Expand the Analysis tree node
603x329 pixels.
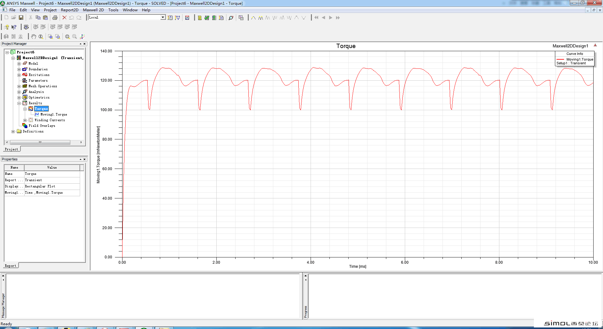click(x=19, y=92)
